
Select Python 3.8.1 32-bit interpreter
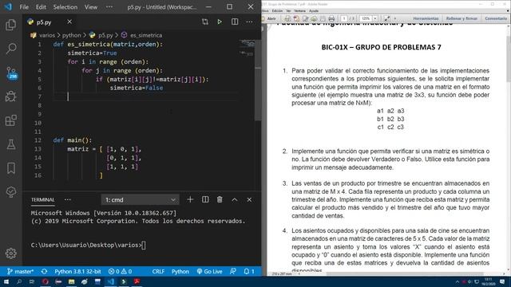[x=77, y=271]
